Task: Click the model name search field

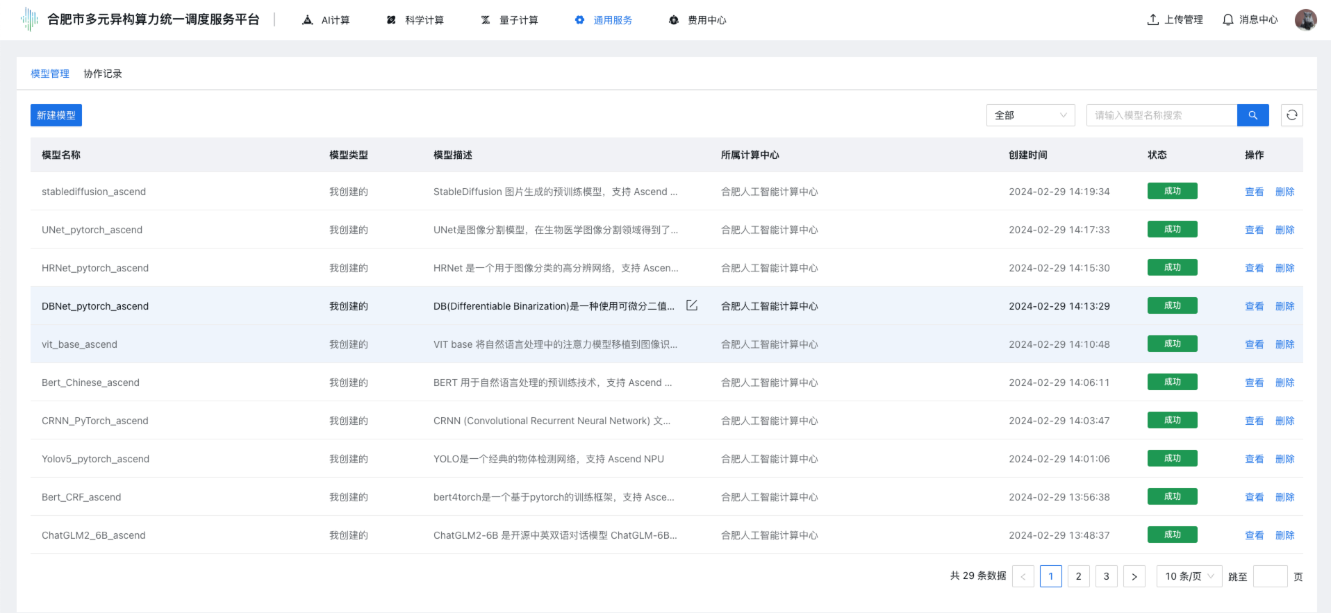Action: pyautogui.click(x=1161, y=115)
